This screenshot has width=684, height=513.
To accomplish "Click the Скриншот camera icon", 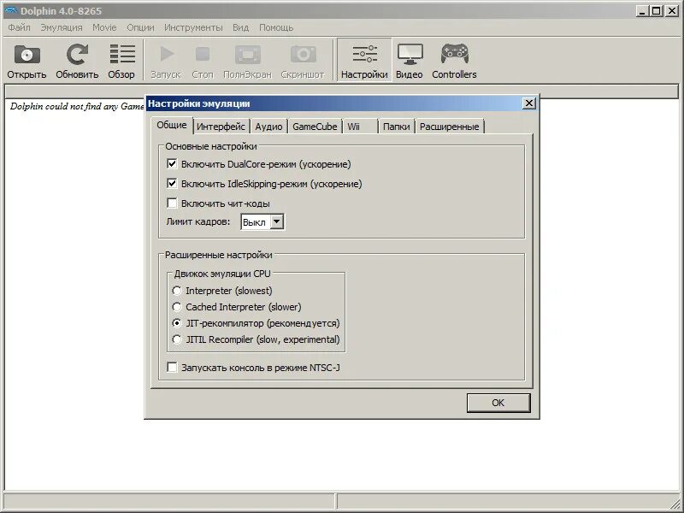I will click(x=304, y=55).
